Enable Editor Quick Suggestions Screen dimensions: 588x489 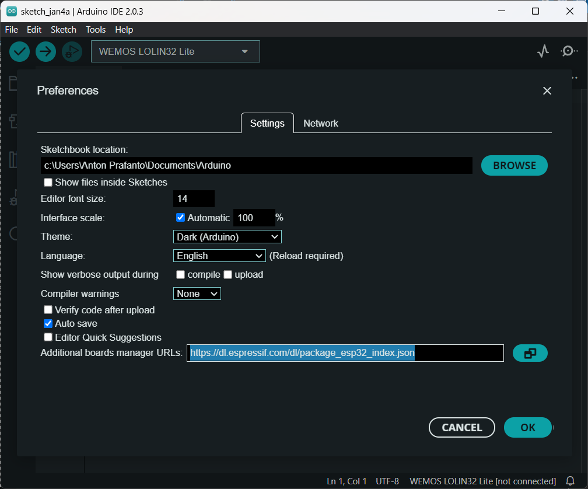48,337
